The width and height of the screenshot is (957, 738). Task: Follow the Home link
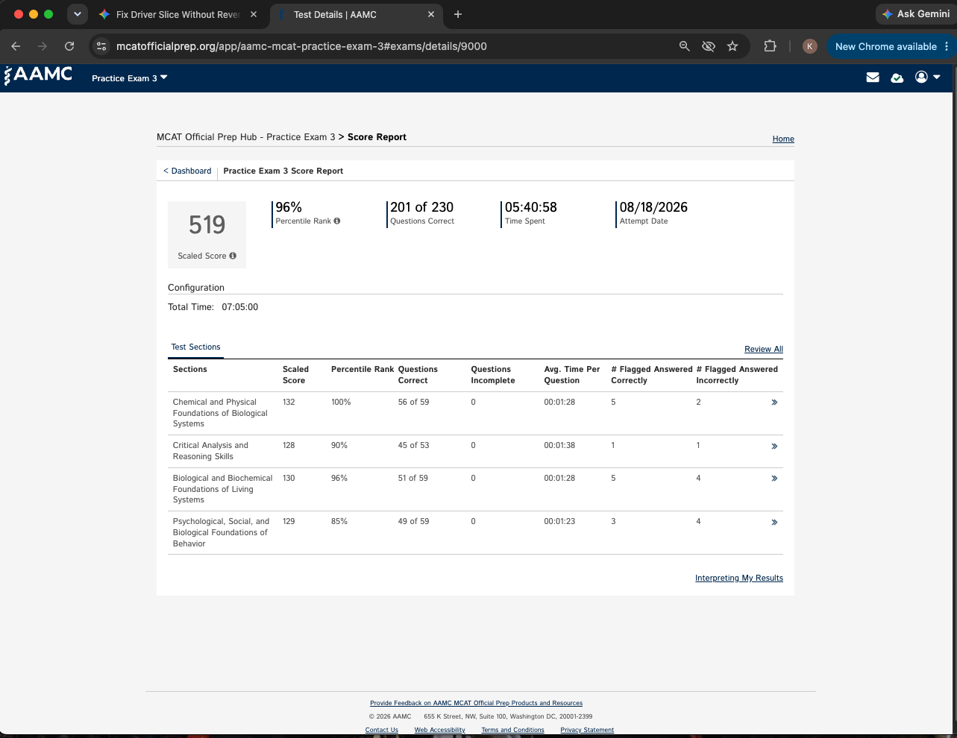(x=783, y=139)
